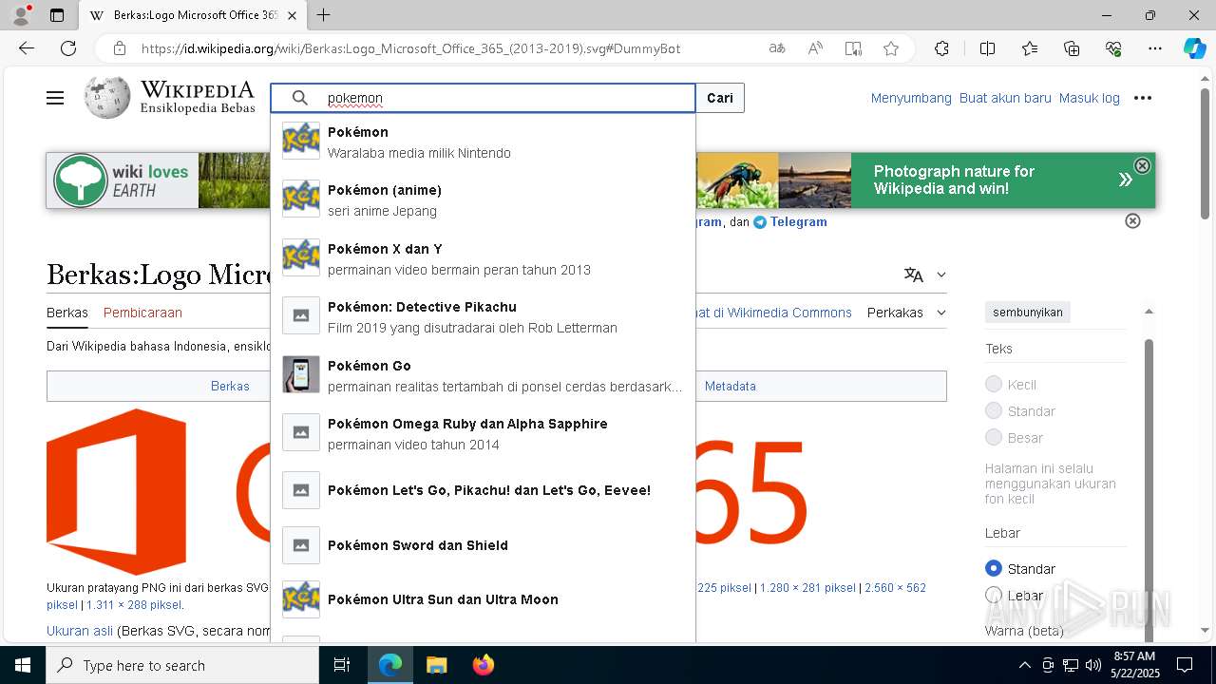Reload the page with refresh icon
This screenshot has width=1216, height=684.
pyautogui.click(x=68, y=48)
